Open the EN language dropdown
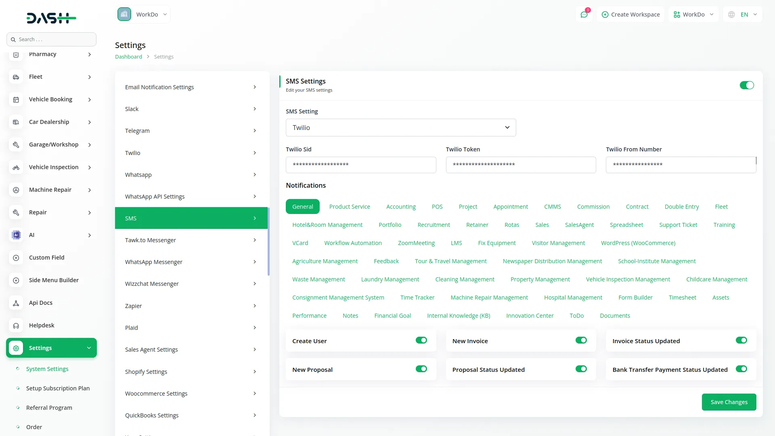This screenshot has height=436, width=775. 743,15
